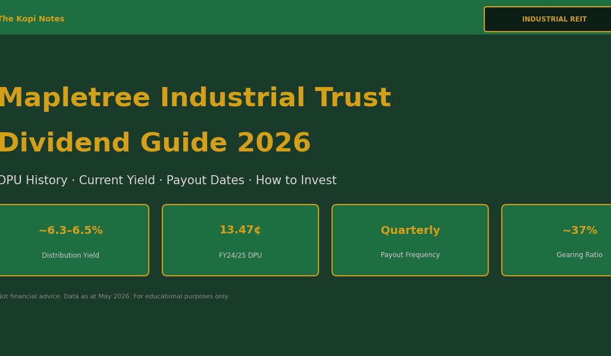Click the DPU History subtitle line
The width and height of the screenshot is (611, 356).
pos(167,180)
